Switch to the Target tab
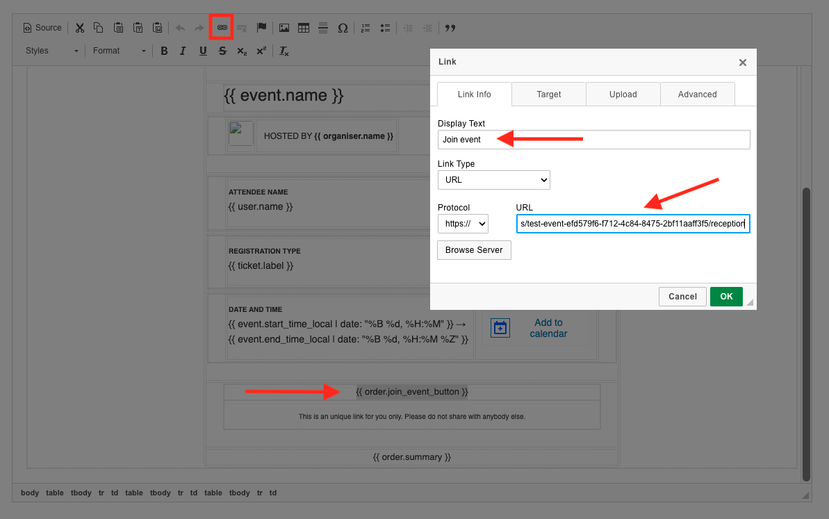 click(x=548, y=94)
